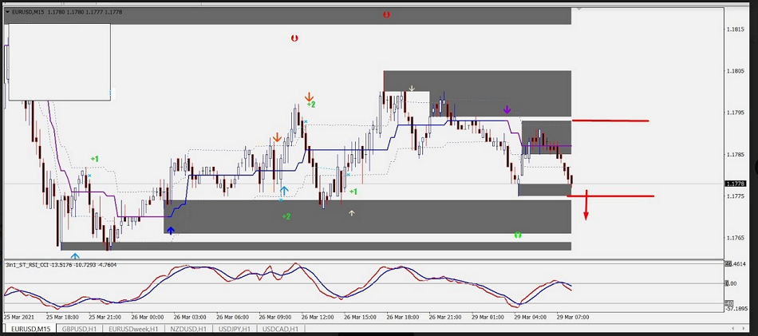758x336 pixels.
Task: Click the blank white panel at top-left
Action: [x=59, y=62]
